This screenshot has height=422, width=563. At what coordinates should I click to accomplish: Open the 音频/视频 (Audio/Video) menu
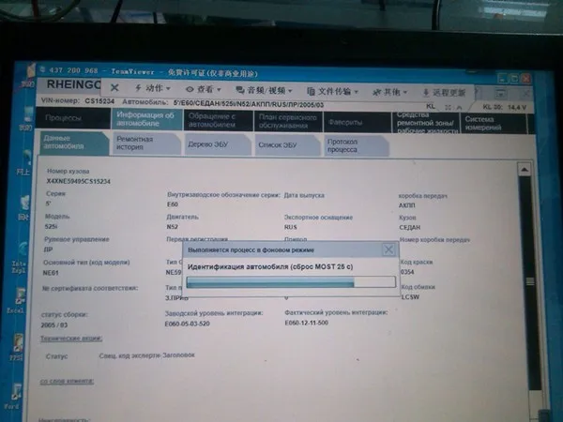264,90
